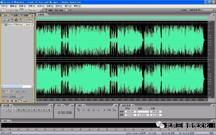This screenshot has height=135, width=216.
Task: Open the Files panel options menu arrow
Action: [x=32, y=15]
